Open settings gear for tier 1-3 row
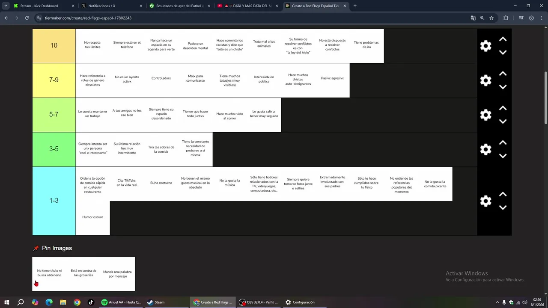Viewport: 548px width, 308px height. point(485,201)
